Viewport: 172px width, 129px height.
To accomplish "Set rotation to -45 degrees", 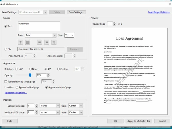I will (17, 69).
